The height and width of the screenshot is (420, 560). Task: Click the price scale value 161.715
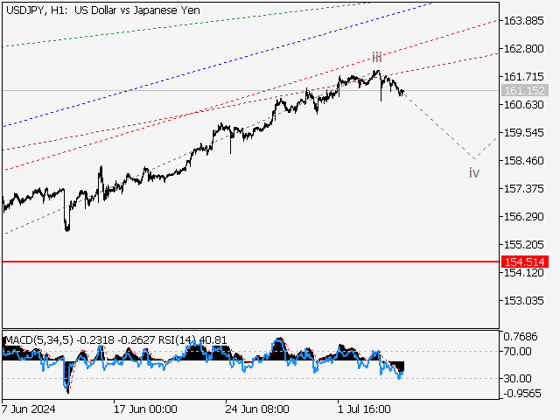point(523,76)
